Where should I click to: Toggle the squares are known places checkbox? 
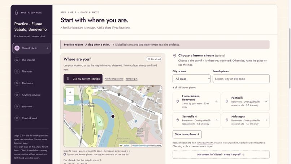(x=65, y=154)
